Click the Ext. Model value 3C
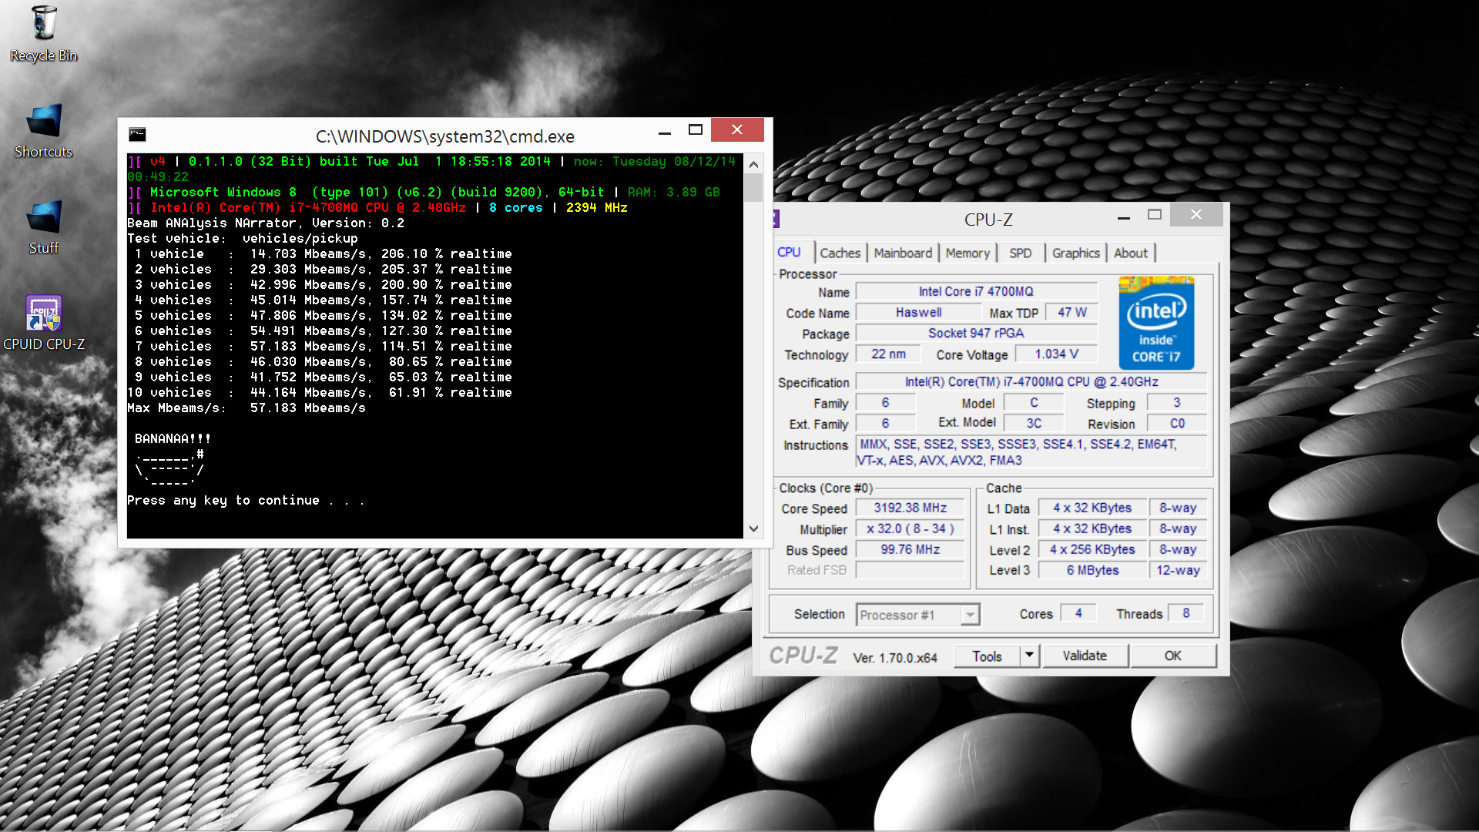The height and width of the screenshot is (832, 1479). click(x=1034, y=423)
